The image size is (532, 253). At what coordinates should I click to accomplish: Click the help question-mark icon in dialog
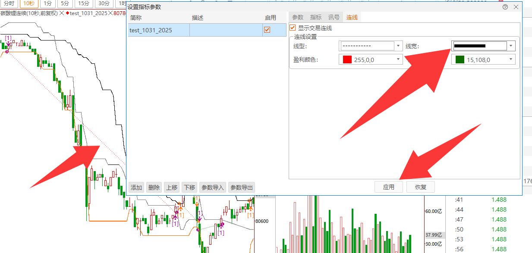coord(505,7)
